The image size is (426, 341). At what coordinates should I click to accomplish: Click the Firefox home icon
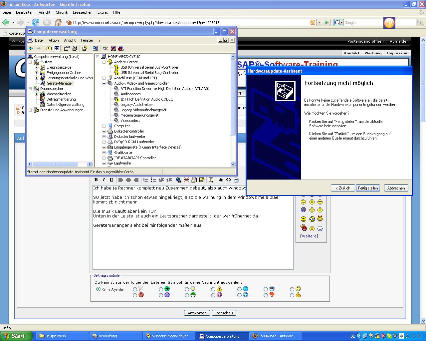(x=58, y=22)
